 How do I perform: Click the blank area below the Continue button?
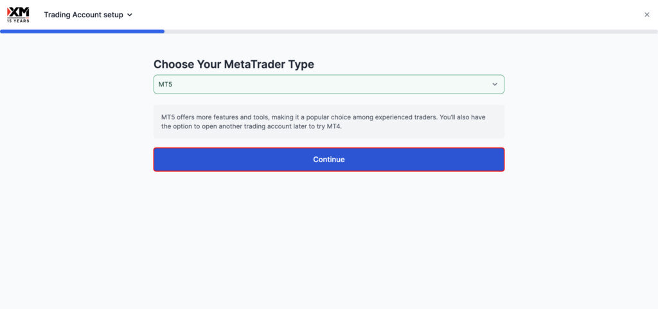(x=328, y=238)
